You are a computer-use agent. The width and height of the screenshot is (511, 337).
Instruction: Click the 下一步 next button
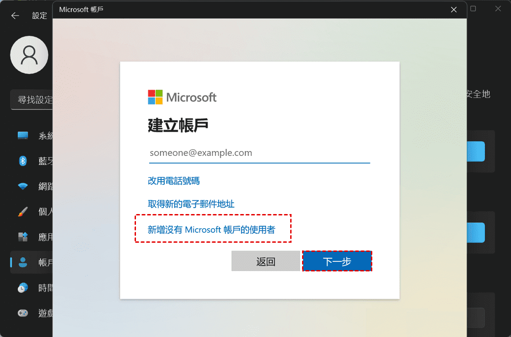pos(337,261)
